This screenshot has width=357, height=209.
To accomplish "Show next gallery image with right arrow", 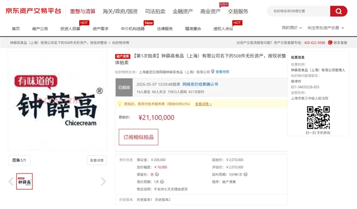I will click(104, 181).
